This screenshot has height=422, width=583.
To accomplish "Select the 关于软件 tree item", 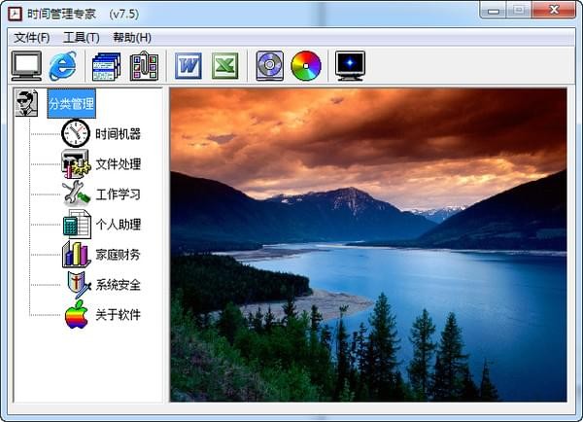I will click(118, 315).
